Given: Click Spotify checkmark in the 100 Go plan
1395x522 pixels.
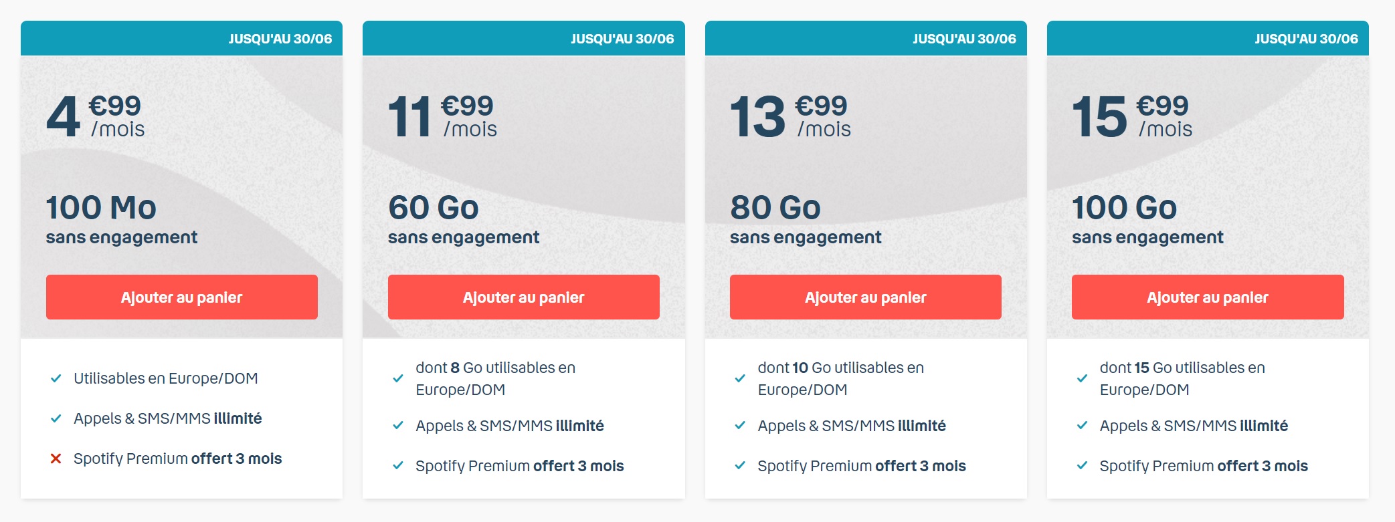Looking at the screenshot, I should point(1082,465).
